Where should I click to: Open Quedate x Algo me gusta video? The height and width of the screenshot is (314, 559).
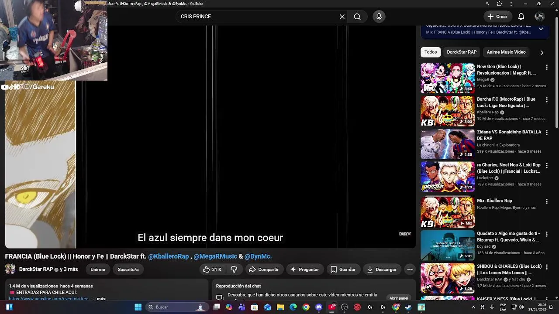pyautogui.click(x=448, y=245)
